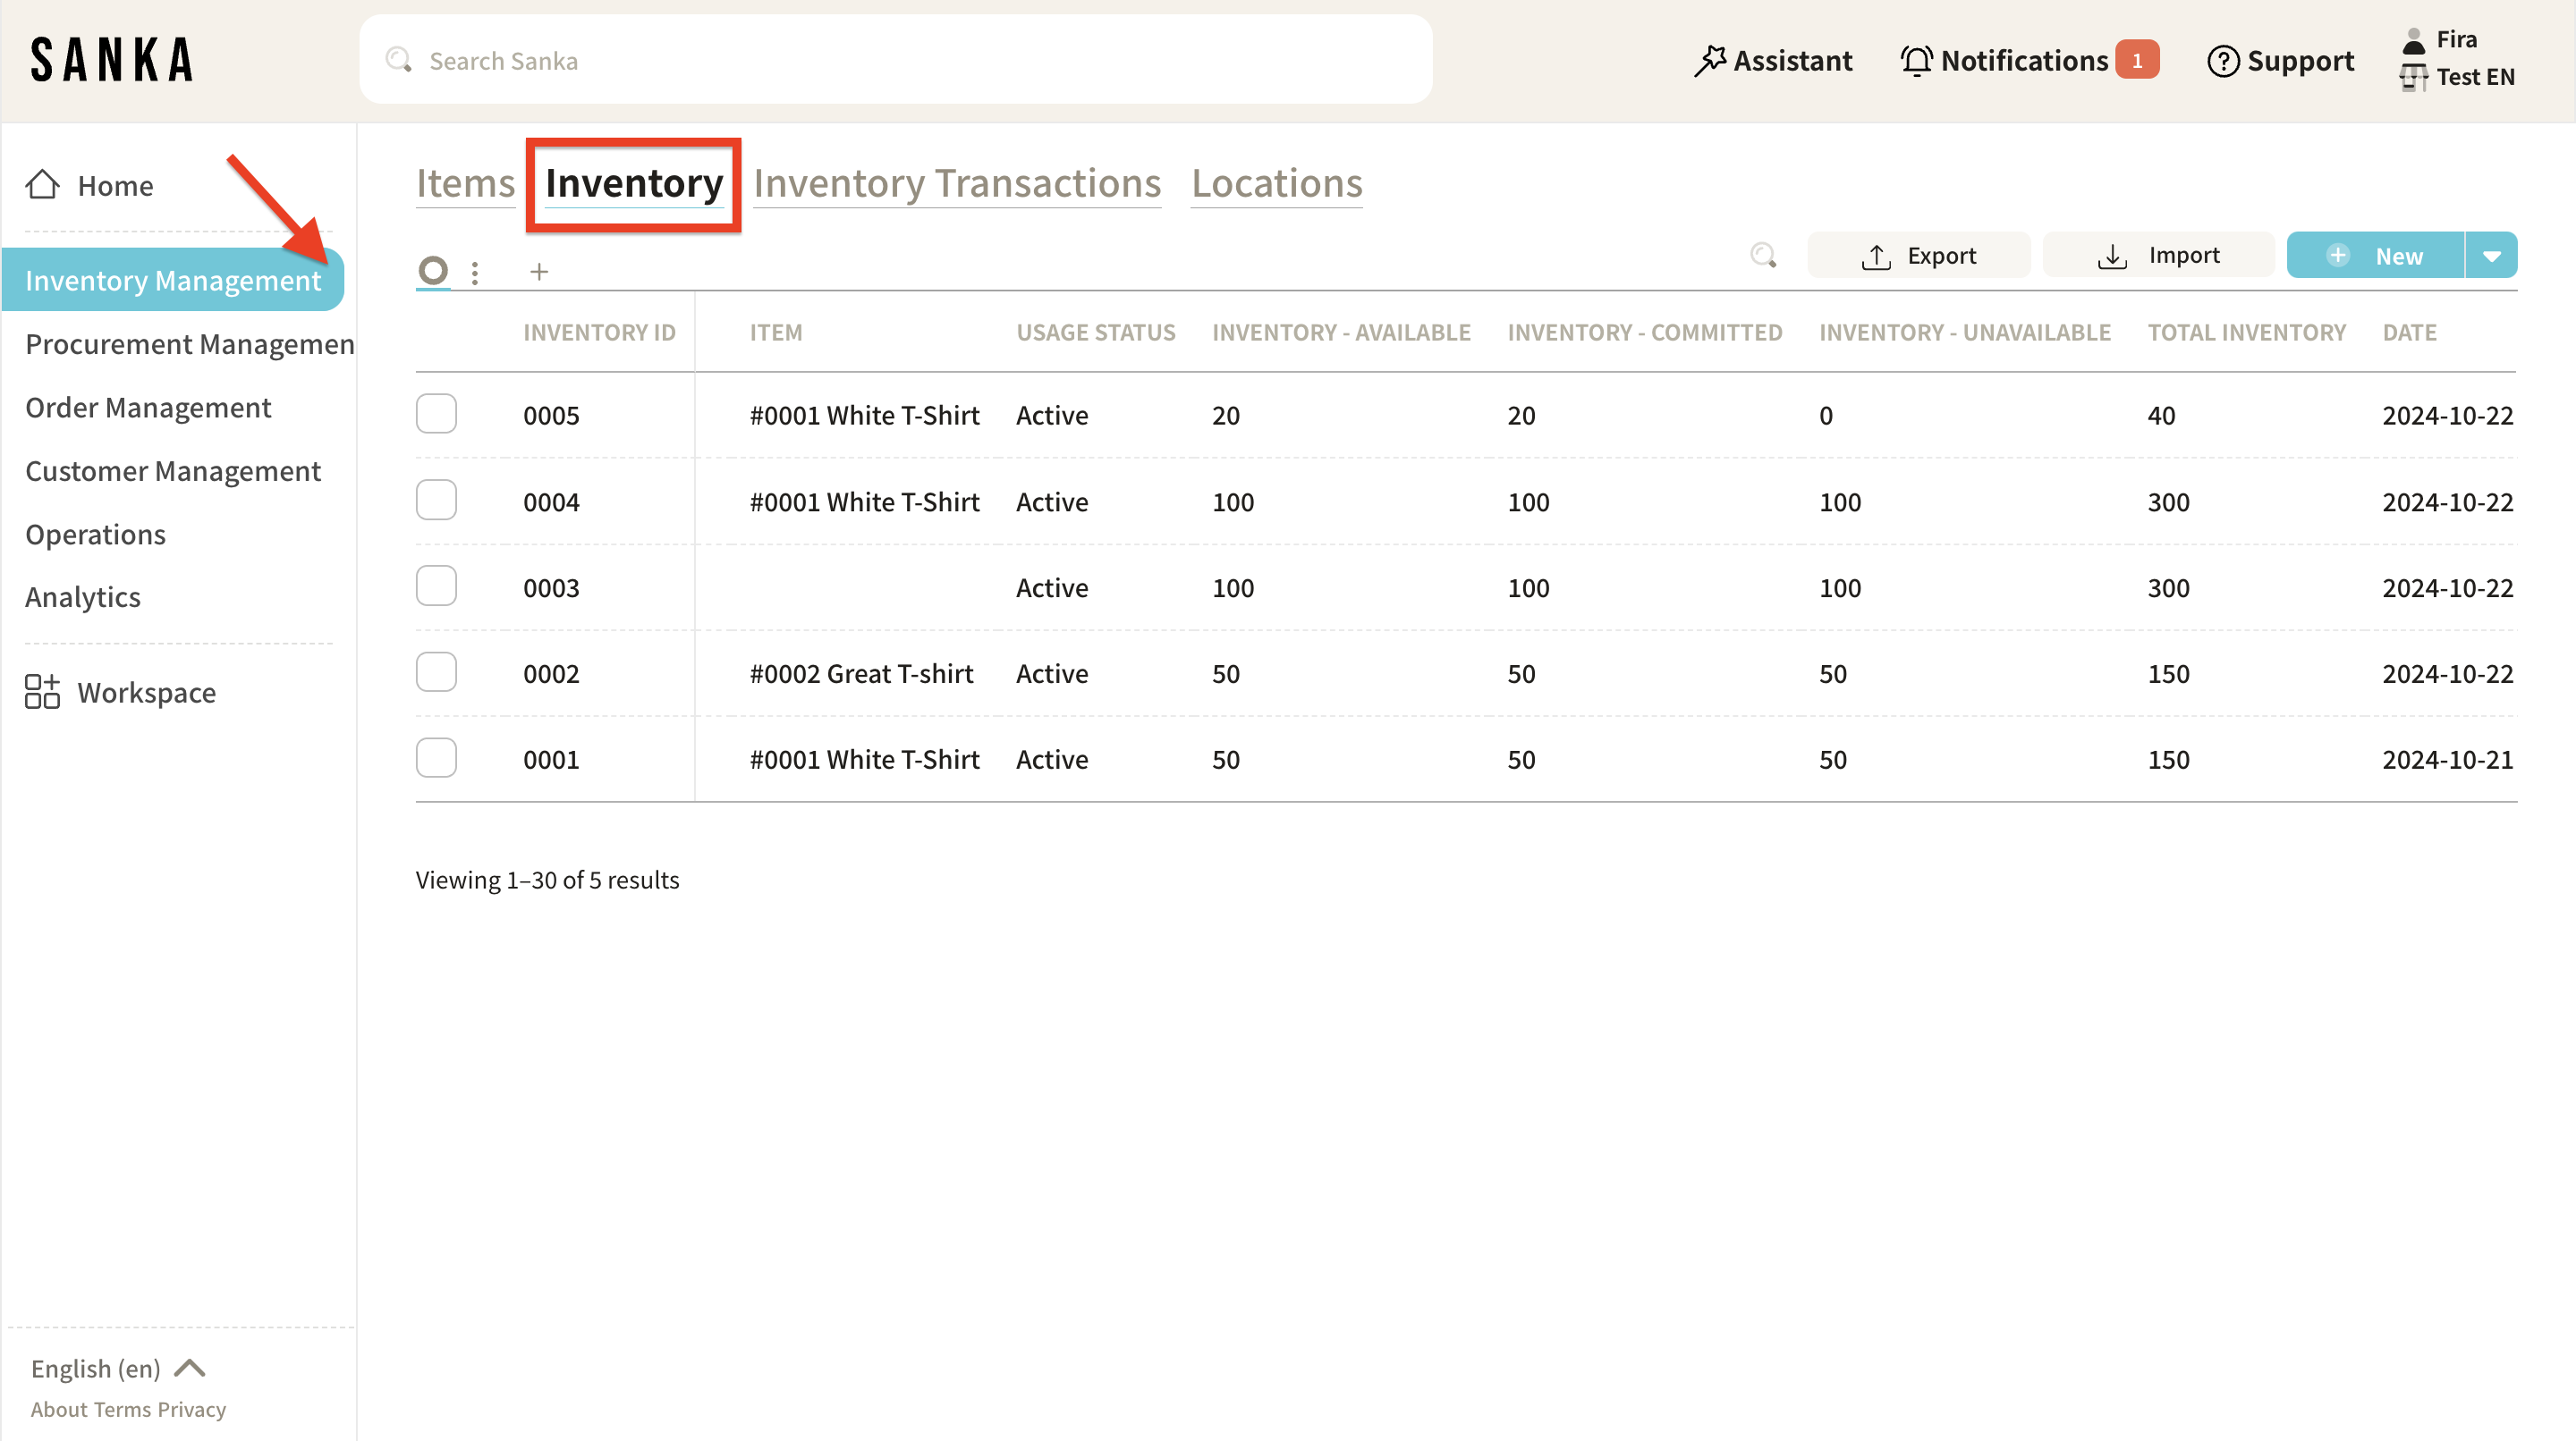This screenshot has height=1441, width=2576.
Task: Click the Import button
Action: [2158, 256]
